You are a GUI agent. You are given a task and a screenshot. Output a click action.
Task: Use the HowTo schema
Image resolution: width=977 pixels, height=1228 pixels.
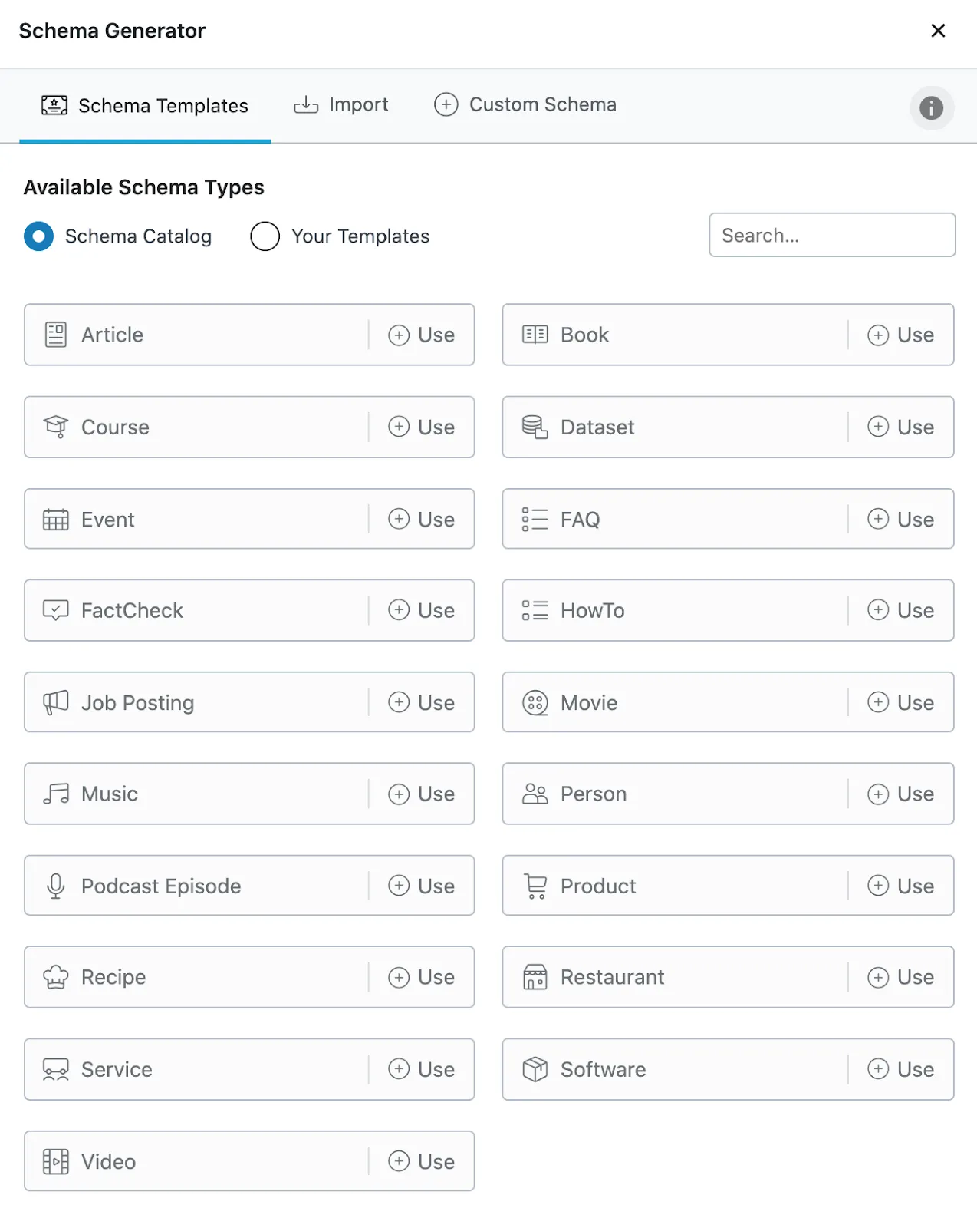(x=900, y=610)
